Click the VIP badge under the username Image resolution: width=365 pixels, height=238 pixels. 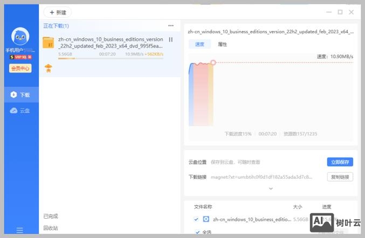coord(19,57)
